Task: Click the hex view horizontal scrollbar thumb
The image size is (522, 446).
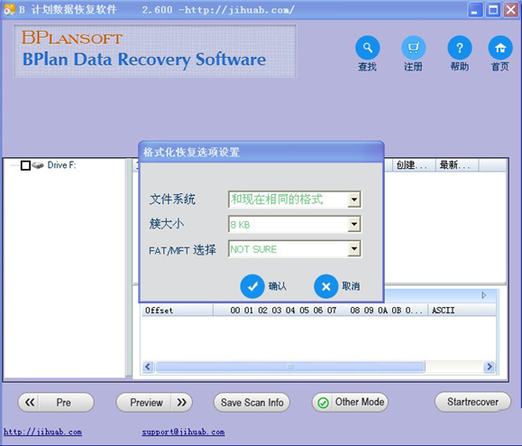Action: 290,367
